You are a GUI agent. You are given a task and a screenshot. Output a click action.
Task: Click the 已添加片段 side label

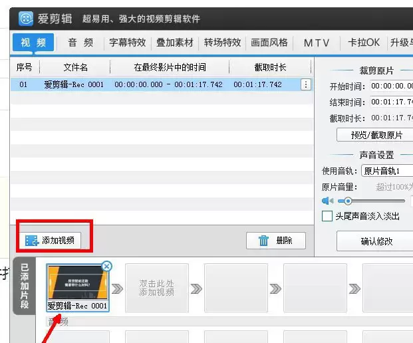click(24, 286)
